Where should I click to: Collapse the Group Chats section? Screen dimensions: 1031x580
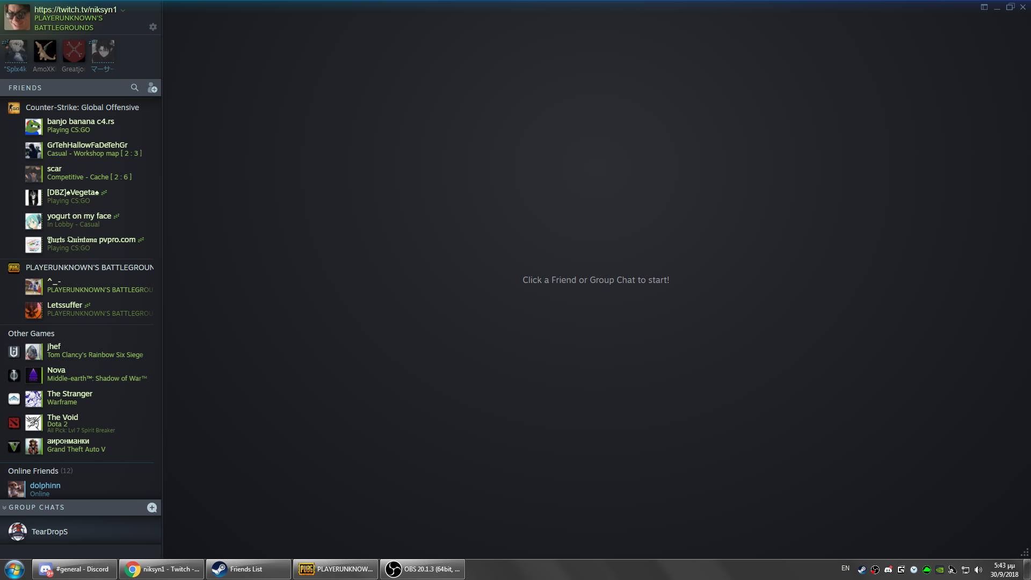[x=5, y=508]
